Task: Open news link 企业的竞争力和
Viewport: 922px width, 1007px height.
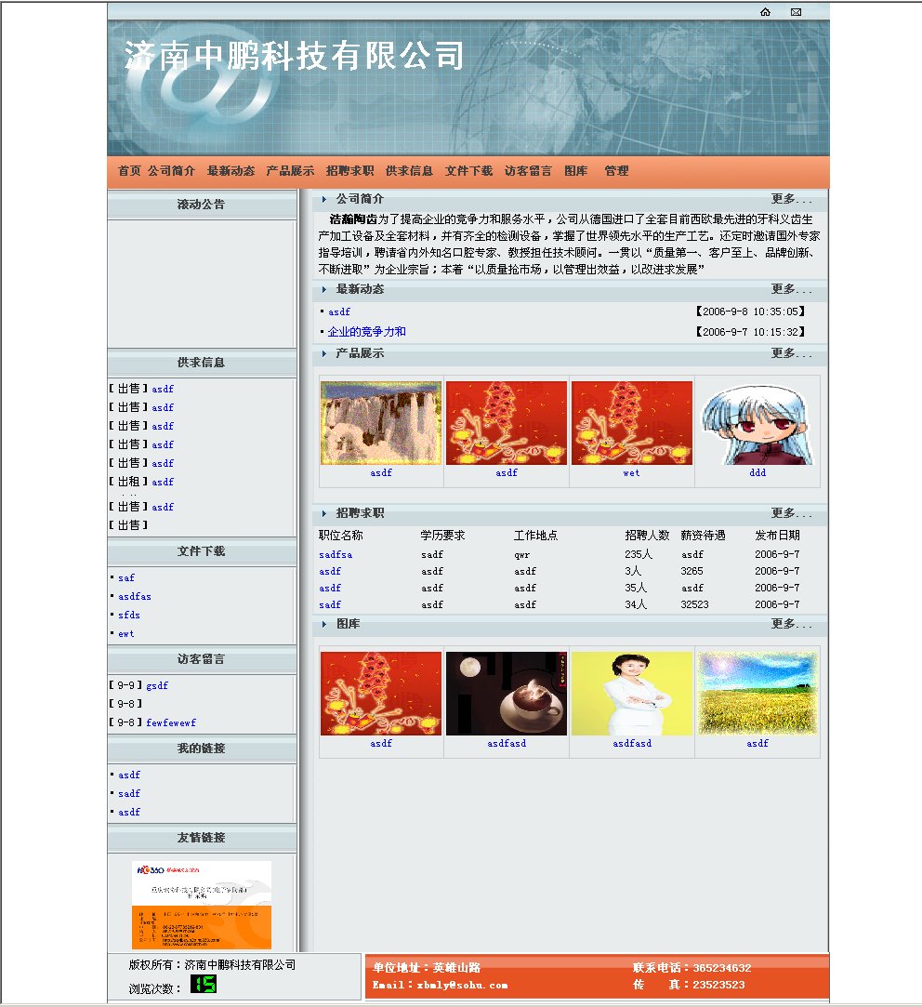Action: pos(366,332)
